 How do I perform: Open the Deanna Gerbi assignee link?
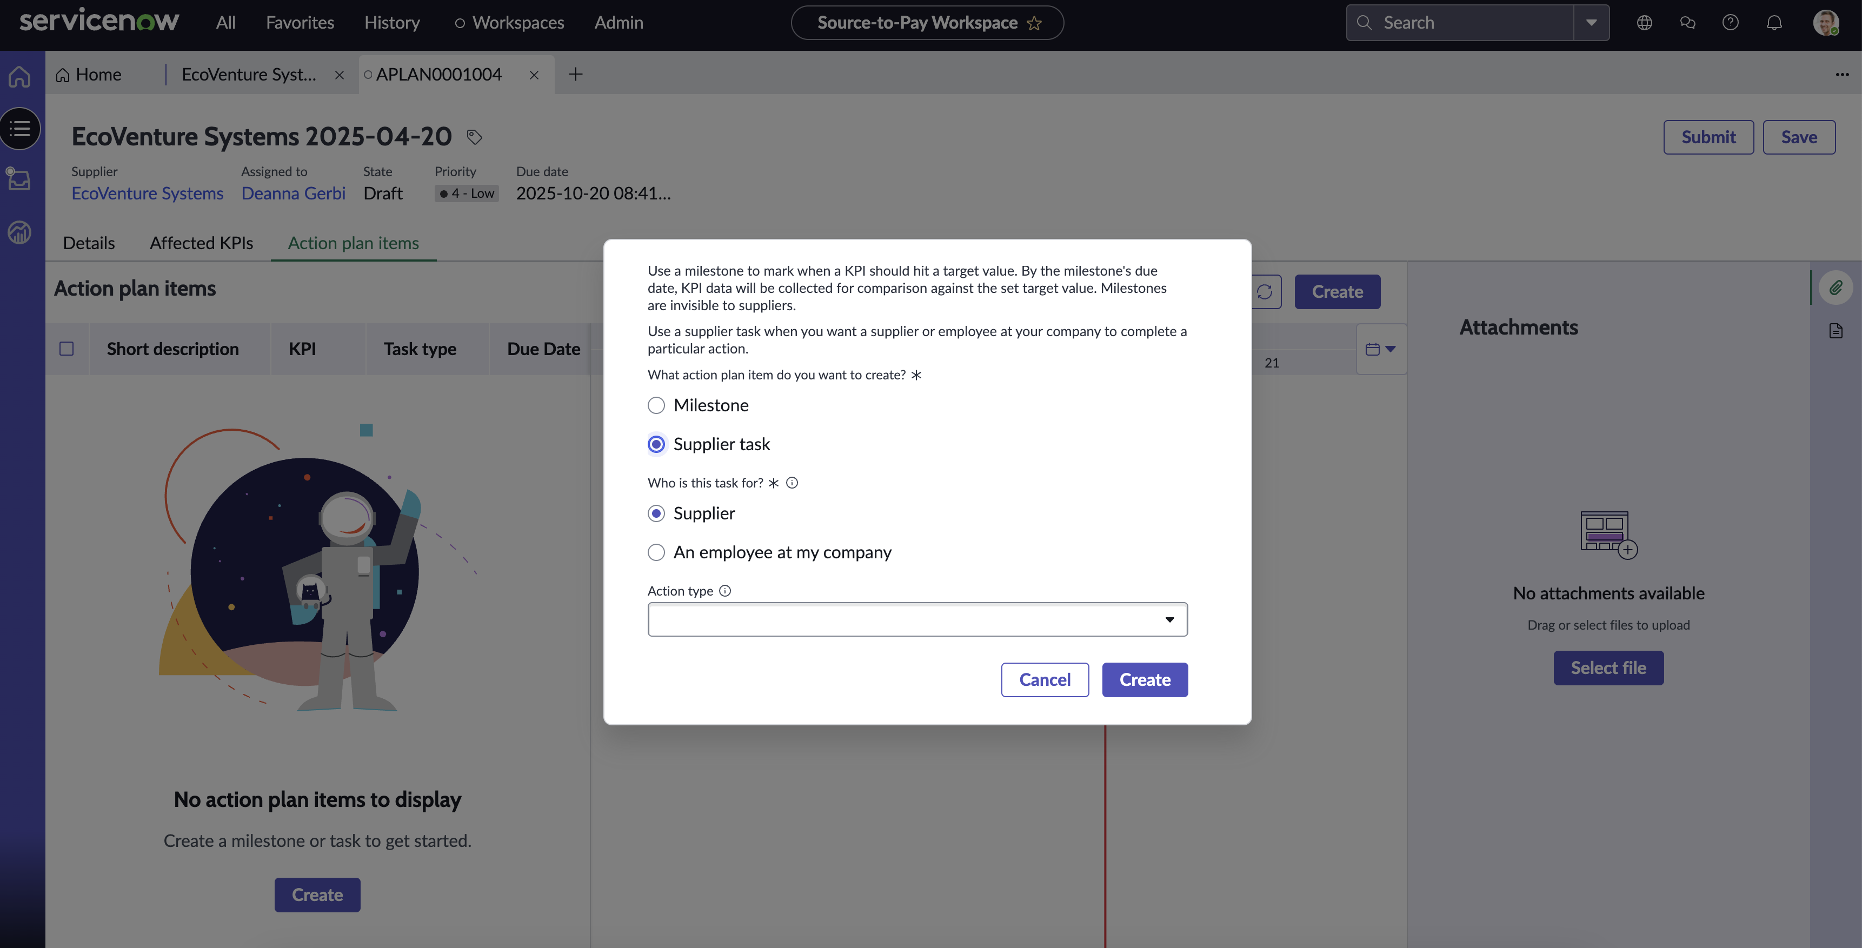tap(292, 193)
